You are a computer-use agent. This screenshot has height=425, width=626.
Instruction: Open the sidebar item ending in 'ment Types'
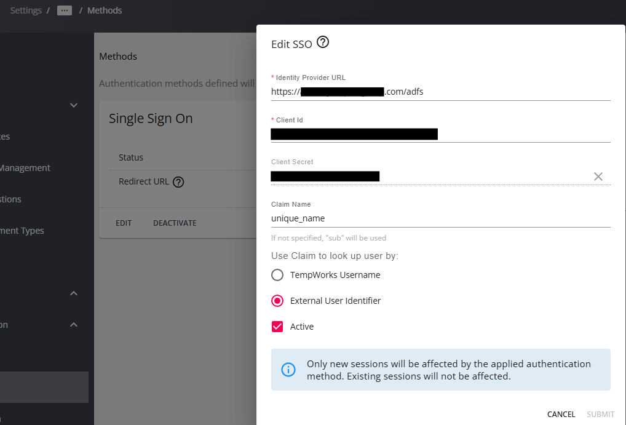point(22,231)
